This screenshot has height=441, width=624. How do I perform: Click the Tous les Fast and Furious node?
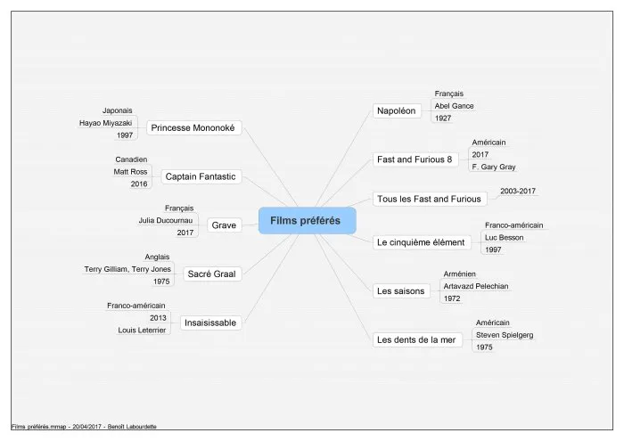[430, 199]
